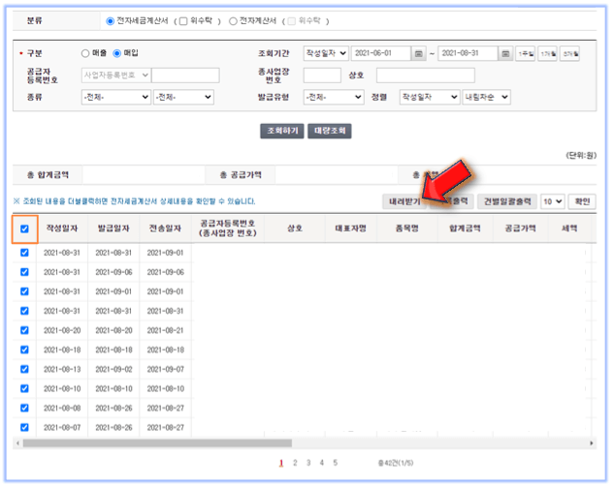Uncheck row dated 2021-08-20
This screenshot has height=487, width=614.
coord(24,330)
